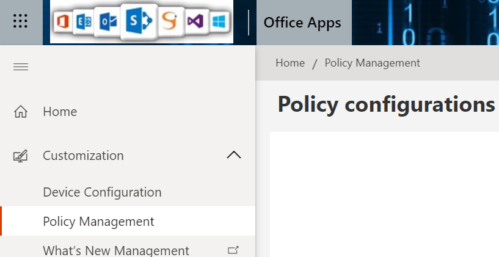Go to Home via the breadcrumb
Screen dimensions: 499x257
pos(290,63)
